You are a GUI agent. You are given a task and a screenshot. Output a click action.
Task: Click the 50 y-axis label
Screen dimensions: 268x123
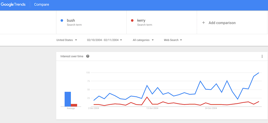[x=88, y=89]
